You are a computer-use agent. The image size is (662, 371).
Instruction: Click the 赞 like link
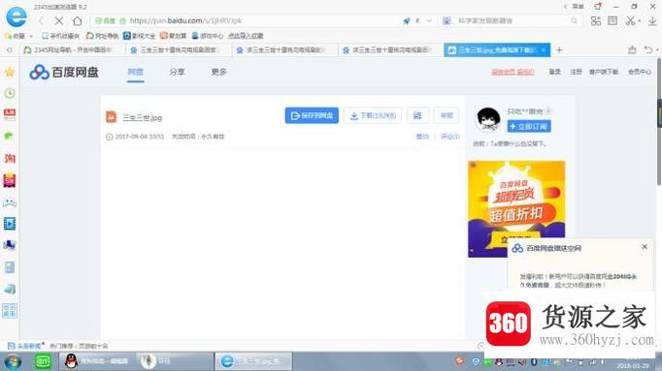pyautogui.click(x=422, y=137)
